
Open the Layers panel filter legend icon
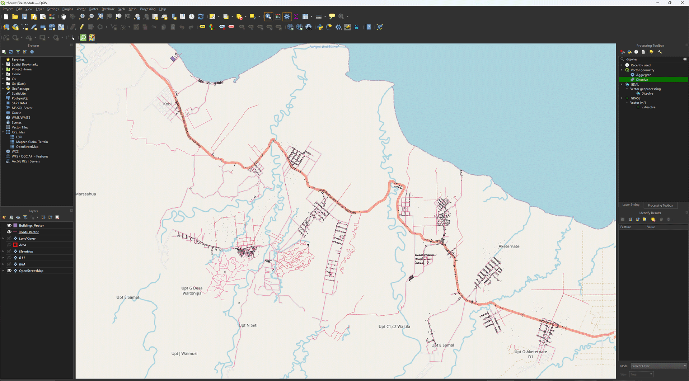(25, 217)
